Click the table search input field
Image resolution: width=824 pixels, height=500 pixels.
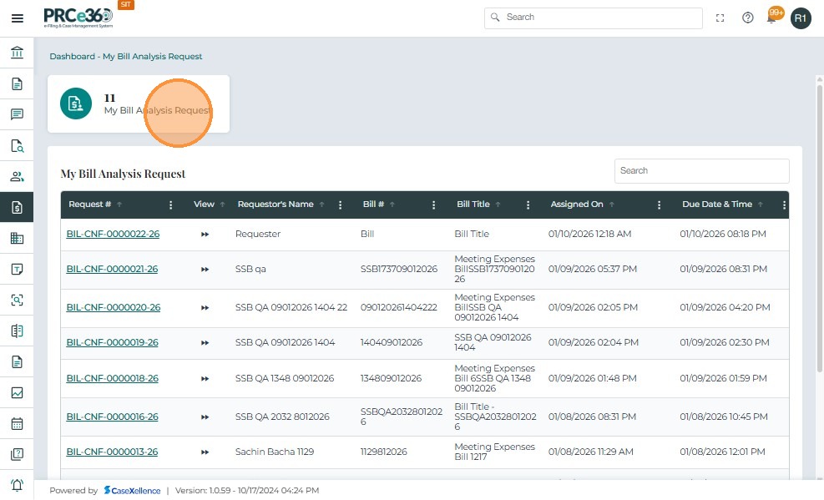pyautogui.click(x=701, y=171)
